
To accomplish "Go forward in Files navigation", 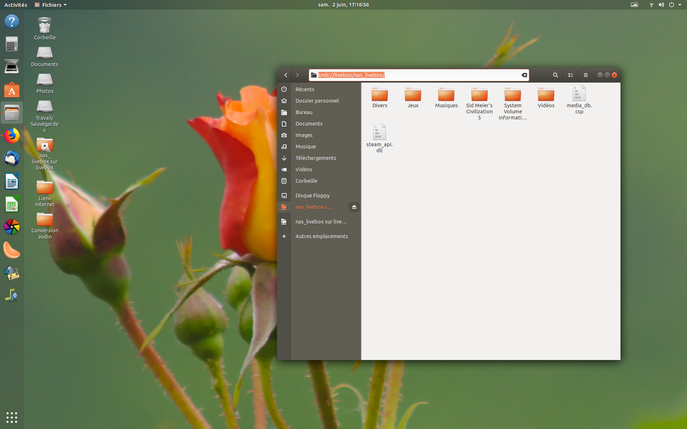I will tap(297, 75).
